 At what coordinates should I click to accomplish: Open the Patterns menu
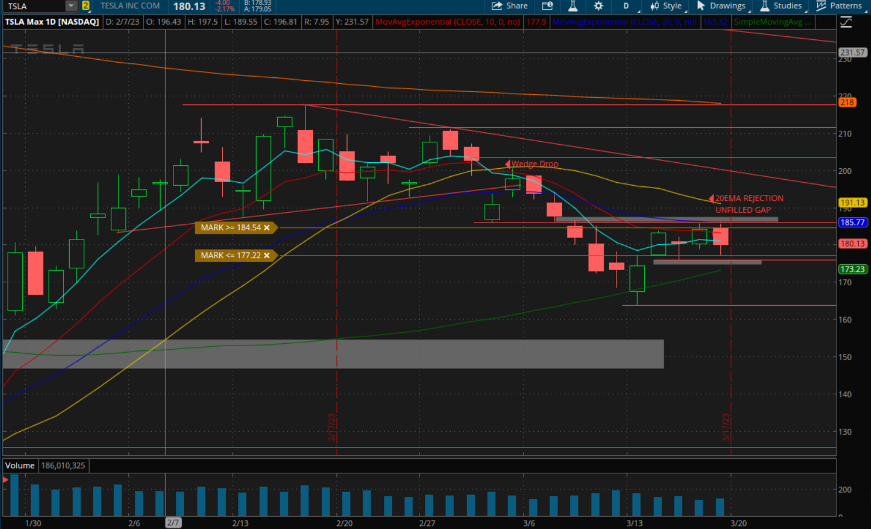coord(839,6)
